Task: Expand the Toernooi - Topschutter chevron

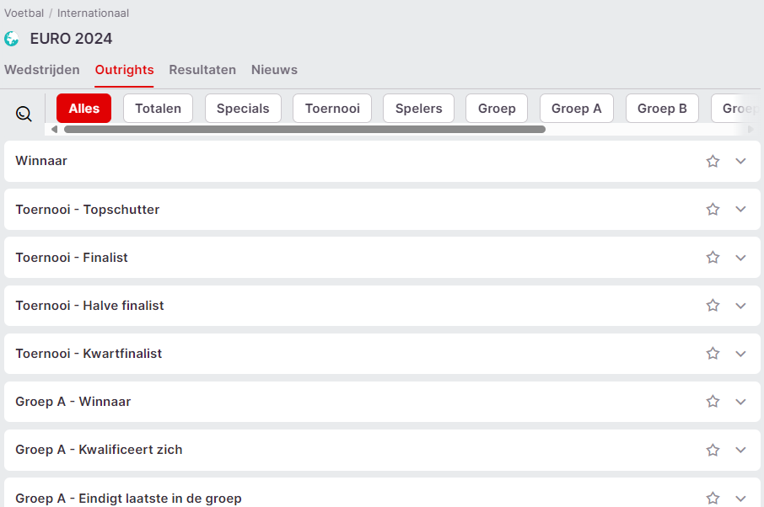Action: tap(740, 209)
